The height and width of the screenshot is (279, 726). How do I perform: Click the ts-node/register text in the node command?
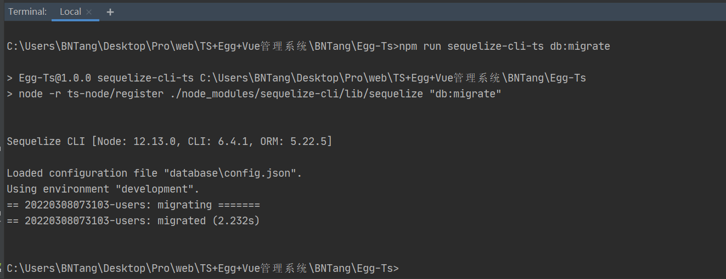[115, 94]
